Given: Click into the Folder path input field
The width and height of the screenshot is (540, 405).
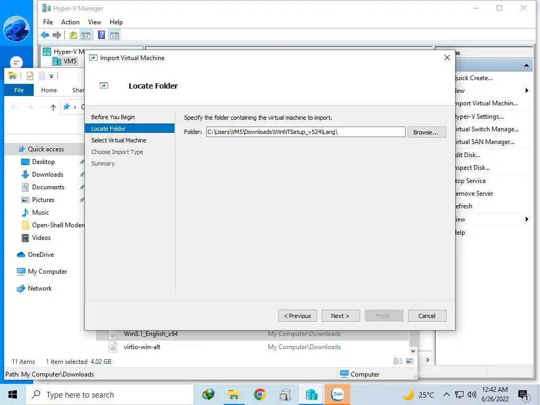Looking at the screenshot, I should pos(305,132).
